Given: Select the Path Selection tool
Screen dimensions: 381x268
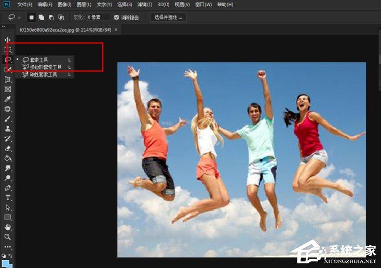Looking at the screenshot, I should coord(8,207).
